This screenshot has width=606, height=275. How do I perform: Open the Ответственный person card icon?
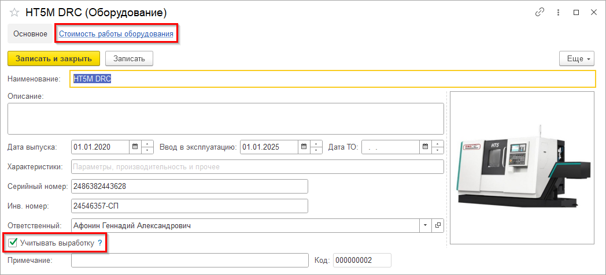pyautogui.click(x=438, y=225)
